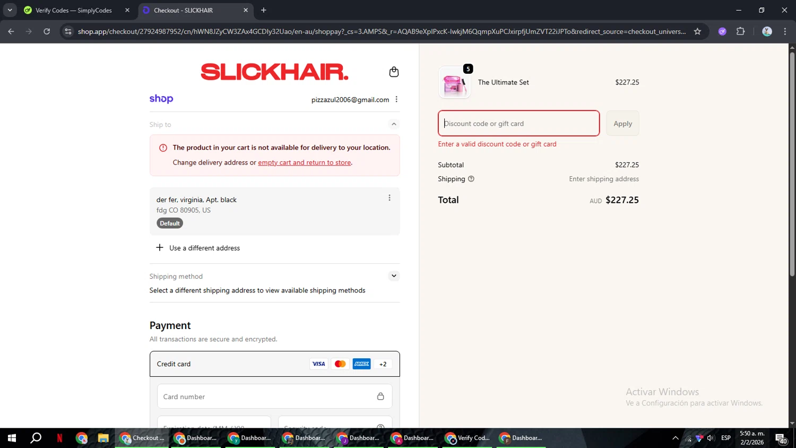Show the Shipping info tooltip icon

[471, 179]
